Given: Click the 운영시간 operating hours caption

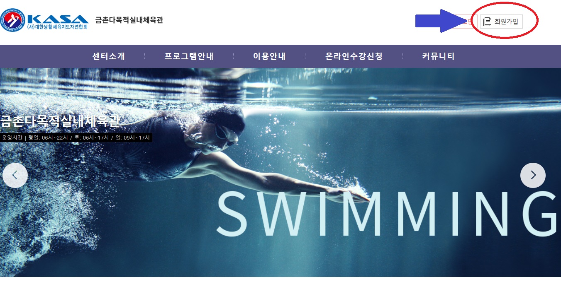Looking at the screenshot, I should (x=76, y=137).
